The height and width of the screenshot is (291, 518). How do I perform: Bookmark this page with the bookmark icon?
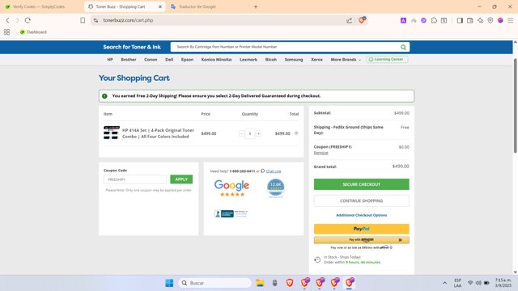(x=83, y=20)
